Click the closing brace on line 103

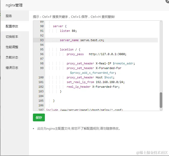pyautogui.click(x=61, y=91)
